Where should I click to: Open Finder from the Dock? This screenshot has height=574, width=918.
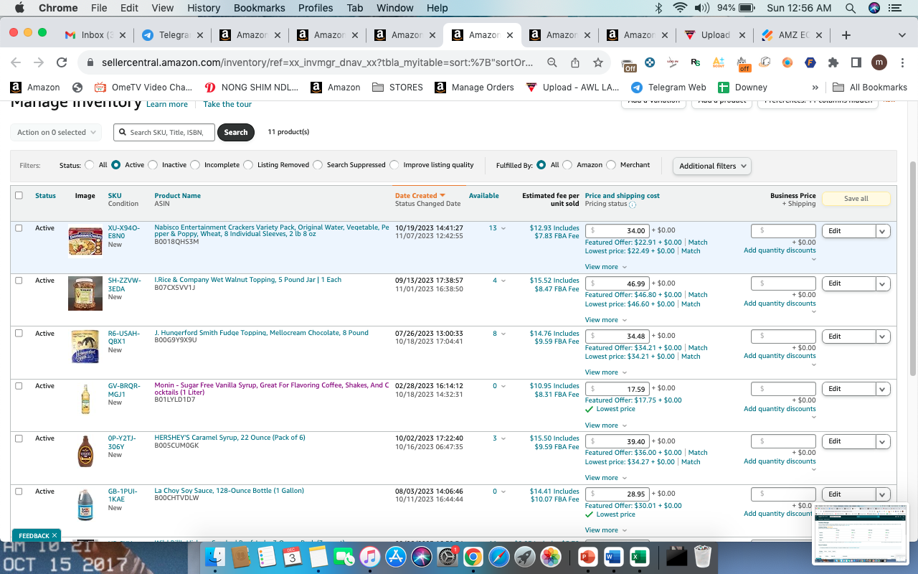215,556
